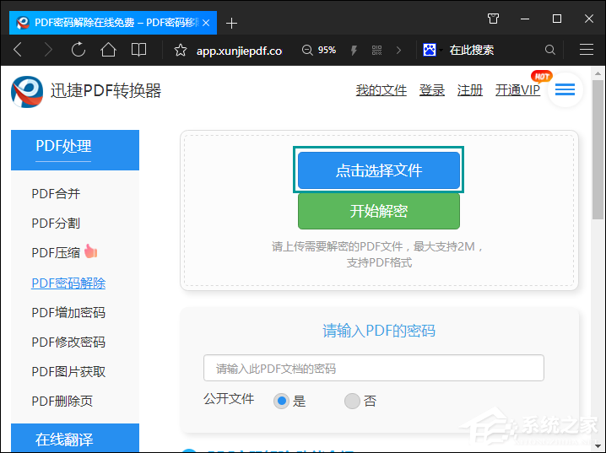Open the browser home page icon
This screenshot has height=453, width=606.
click(108, 50)
